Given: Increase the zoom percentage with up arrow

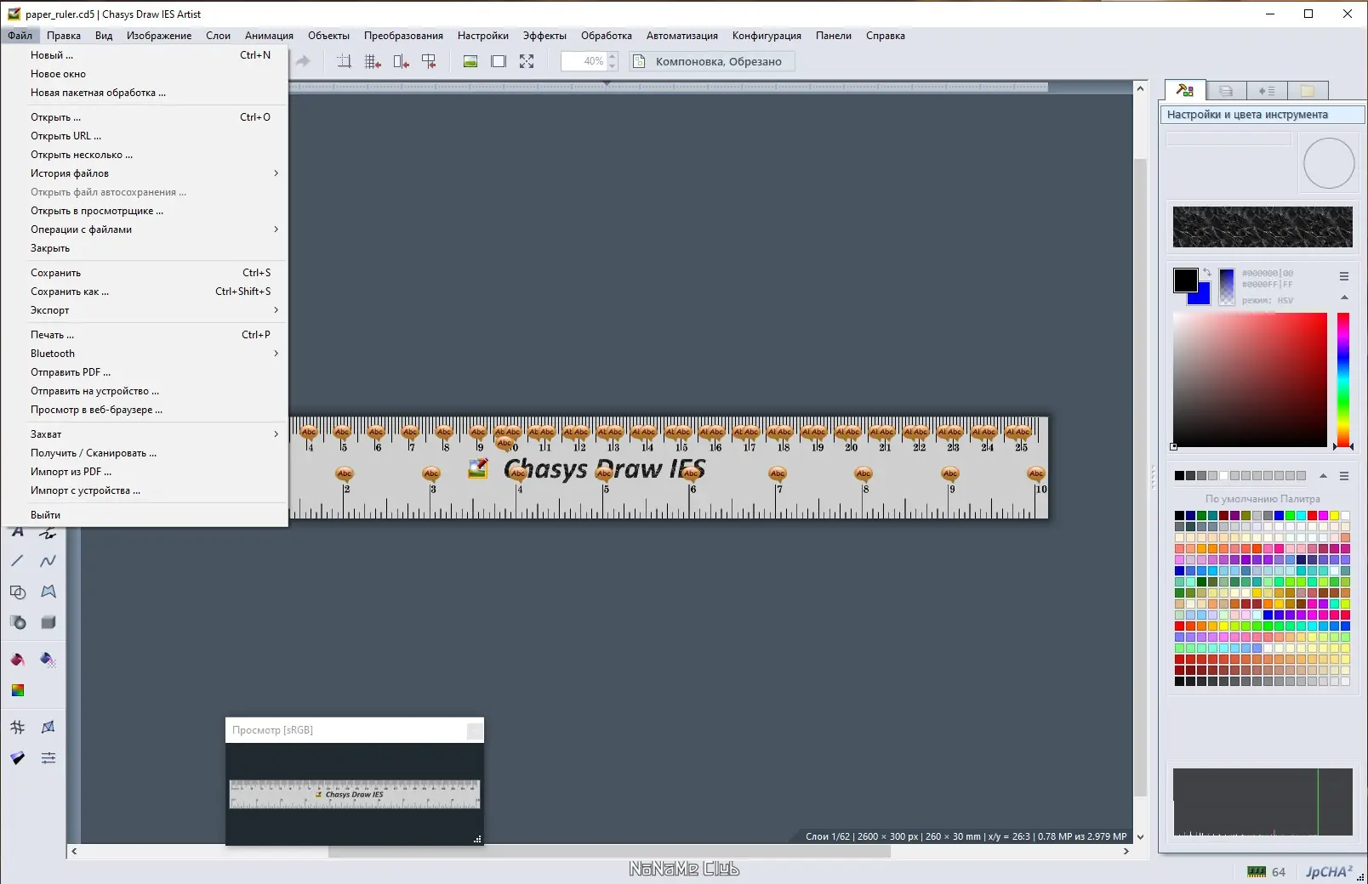Looking at the screenshot, I should [612, 57].
